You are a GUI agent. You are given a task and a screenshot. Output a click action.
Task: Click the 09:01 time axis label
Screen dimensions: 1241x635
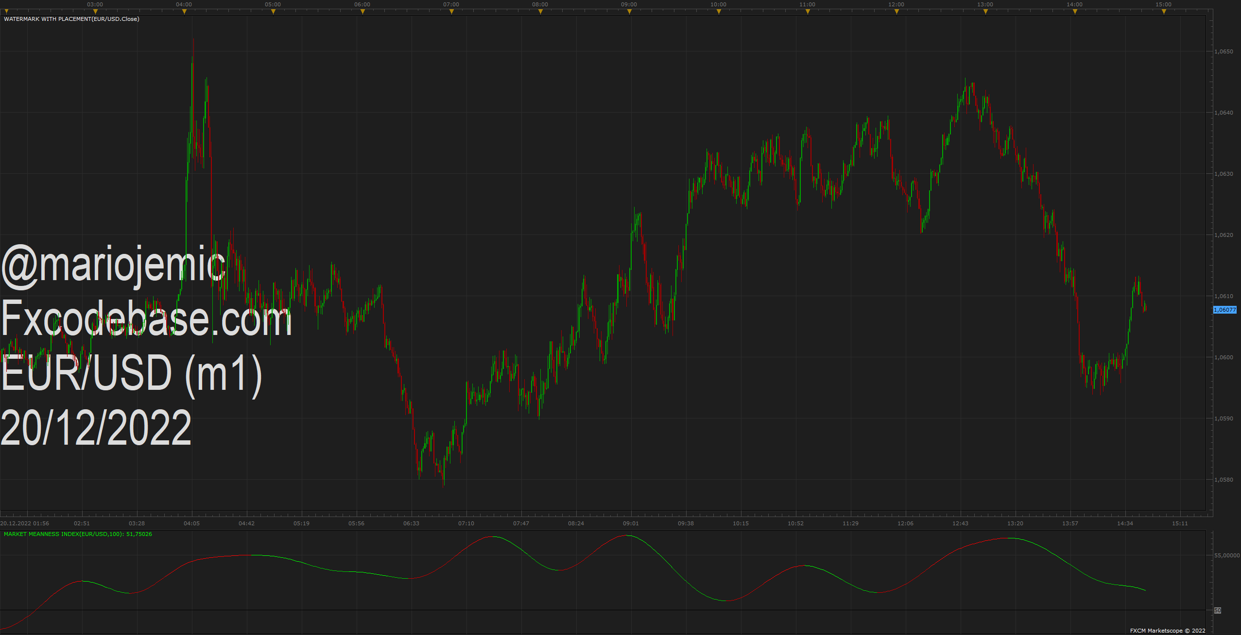tap(631, 523)
